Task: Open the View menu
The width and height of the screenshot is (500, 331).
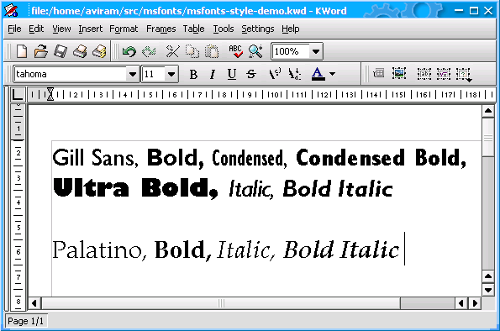Action: [61, 29]
